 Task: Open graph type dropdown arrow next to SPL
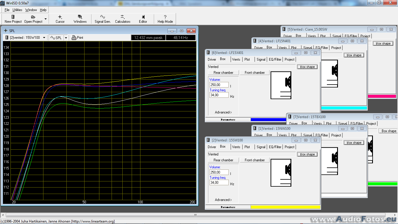tap(66, 38)
